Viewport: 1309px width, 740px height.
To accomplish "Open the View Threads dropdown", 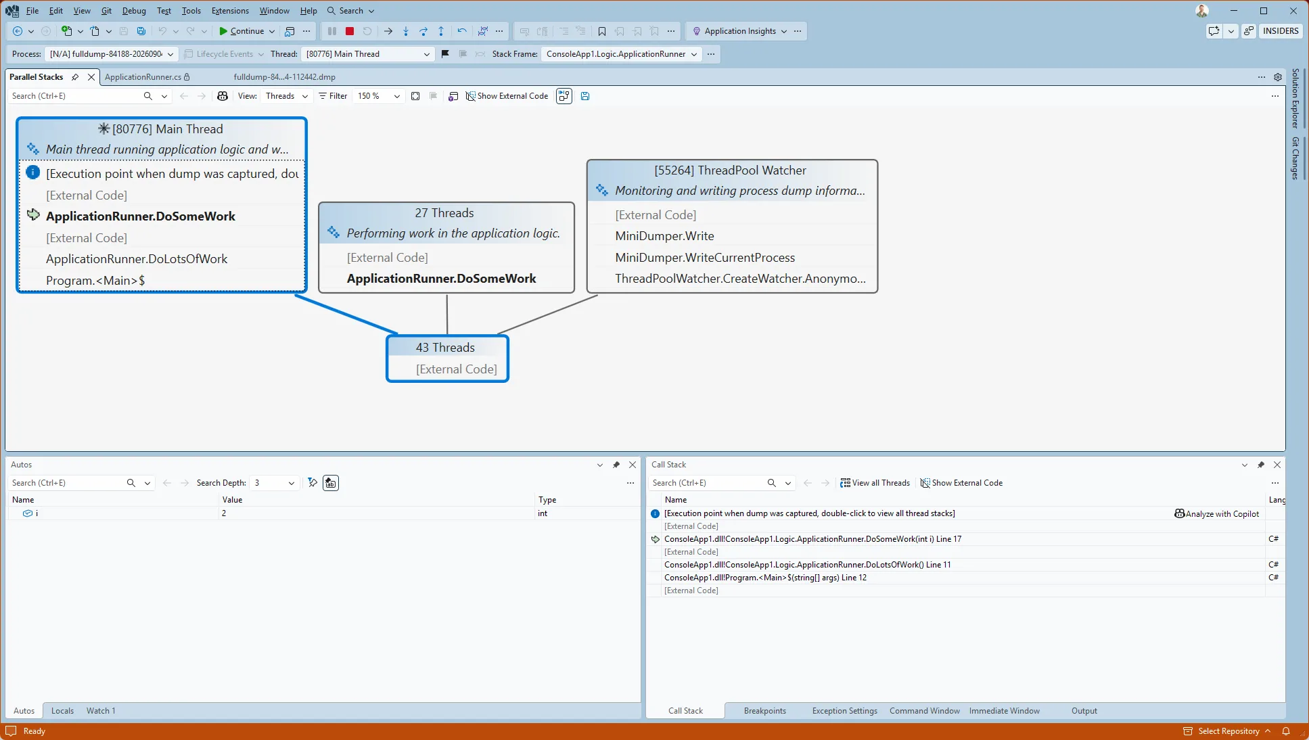I will point(287,96).
